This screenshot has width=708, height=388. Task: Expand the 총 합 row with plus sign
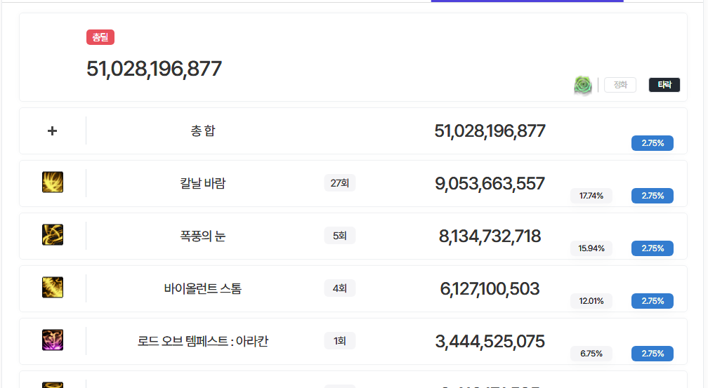tap(52, 131)
